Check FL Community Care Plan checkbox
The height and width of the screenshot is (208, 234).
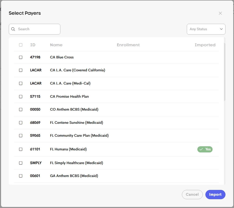tap(21, 136)
